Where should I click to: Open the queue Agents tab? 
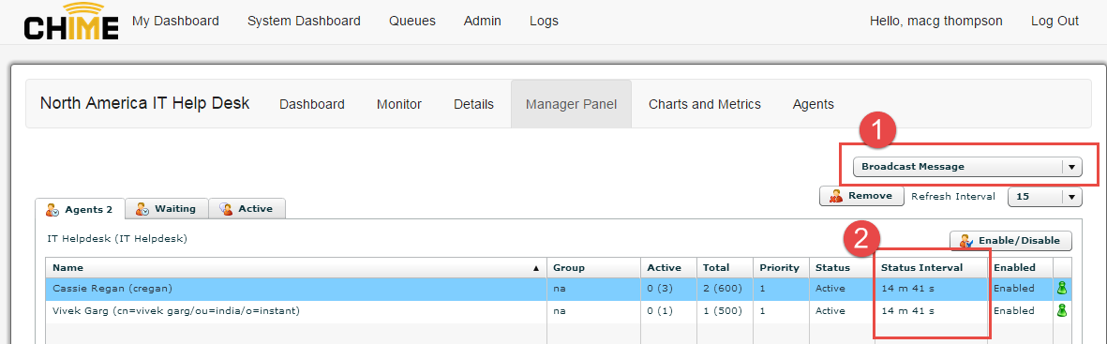coord(814,105)
